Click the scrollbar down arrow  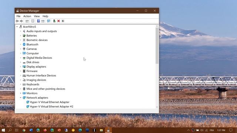(157, 107)
